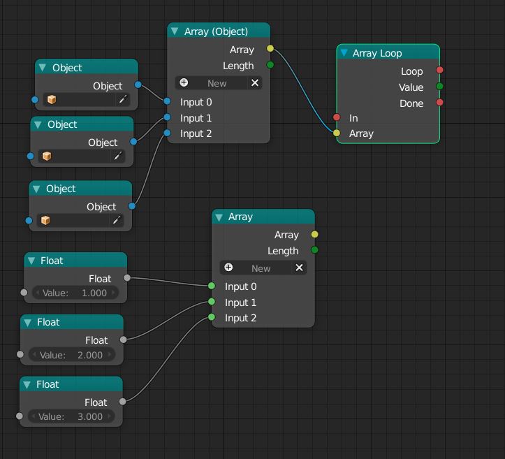Use the eyedropper on Object node feeding Input 0

click(123, 99)
